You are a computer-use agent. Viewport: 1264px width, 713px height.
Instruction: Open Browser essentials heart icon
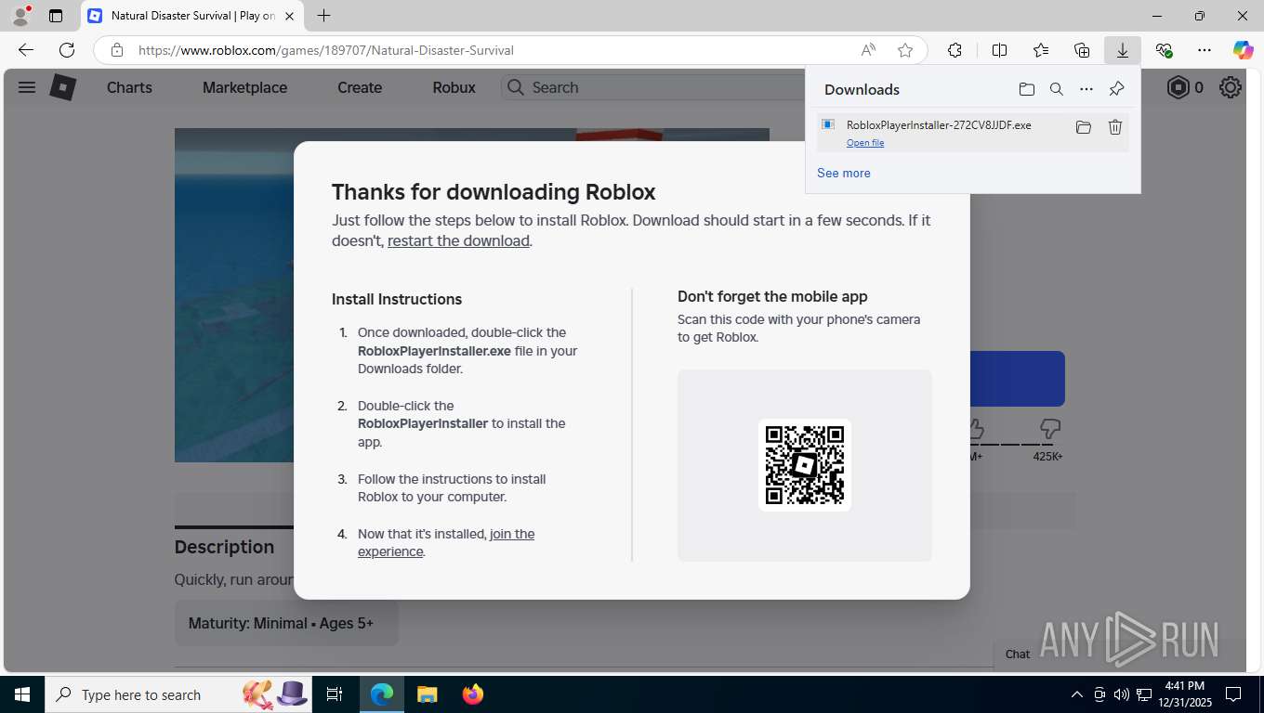[x=1164, y=50]
